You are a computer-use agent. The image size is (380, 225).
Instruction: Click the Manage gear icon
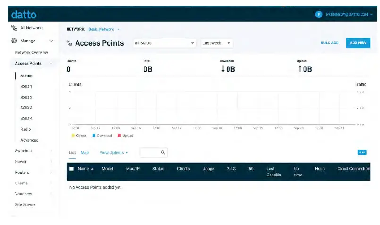(x=14, y=41)
